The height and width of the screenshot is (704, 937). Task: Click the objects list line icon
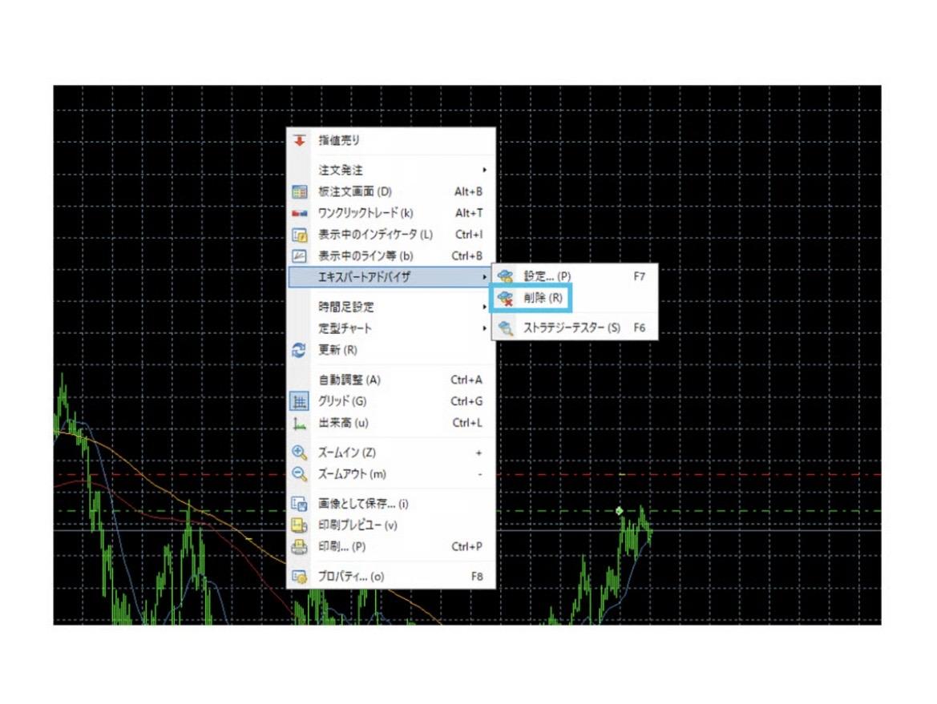[300, 256]
